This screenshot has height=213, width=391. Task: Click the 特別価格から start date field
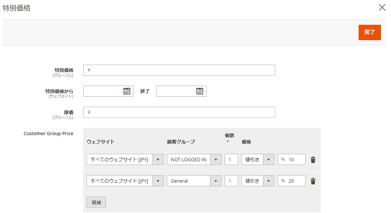pos(103,91)
